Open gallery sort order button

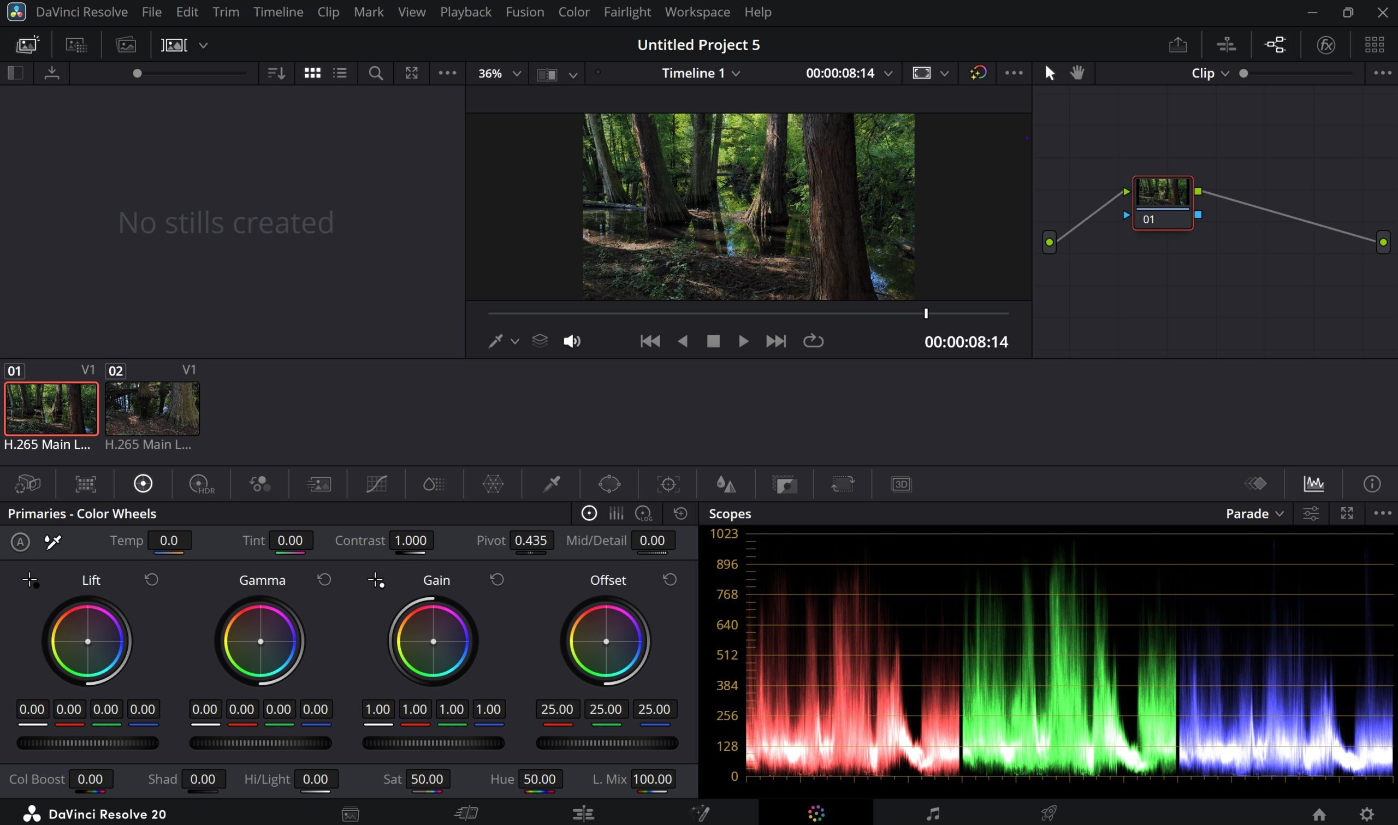pos(276,73)
